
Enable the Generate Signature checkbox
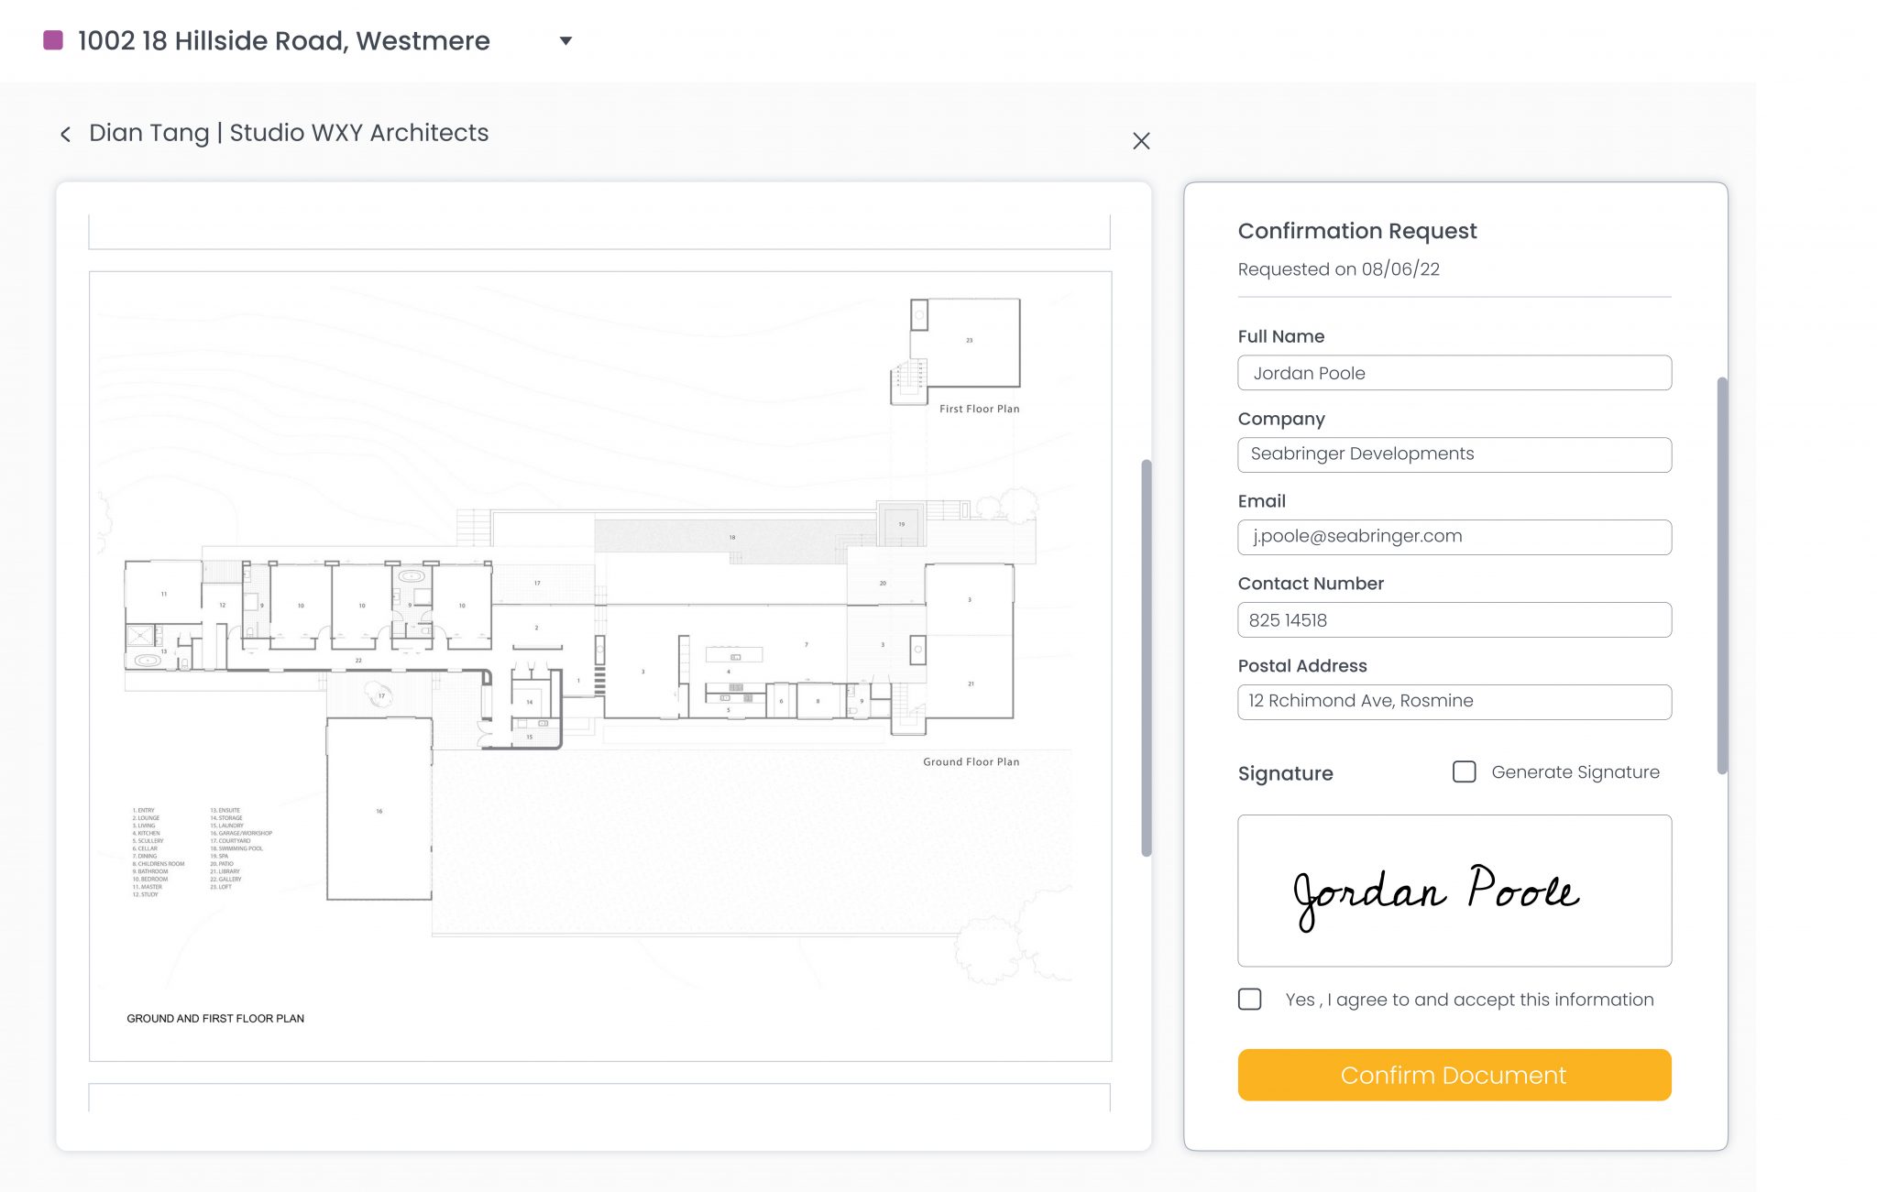tap(1464, 771)
